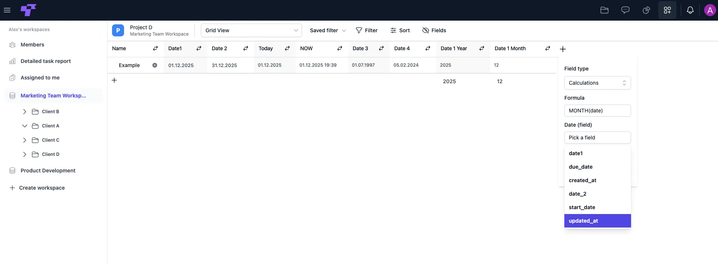Click the app logo
The height and width of the screenshot is (265, 718).
point(28,10)
